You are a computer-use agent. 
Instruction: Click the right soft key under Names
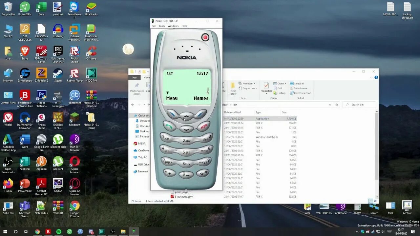click(200, 113)
